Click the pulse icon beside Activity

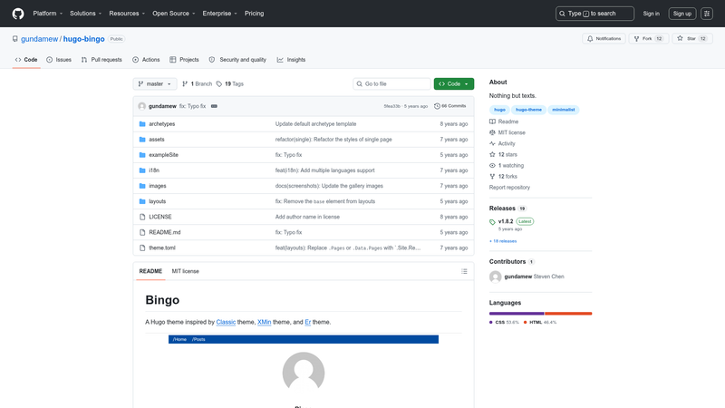(492, 143)
